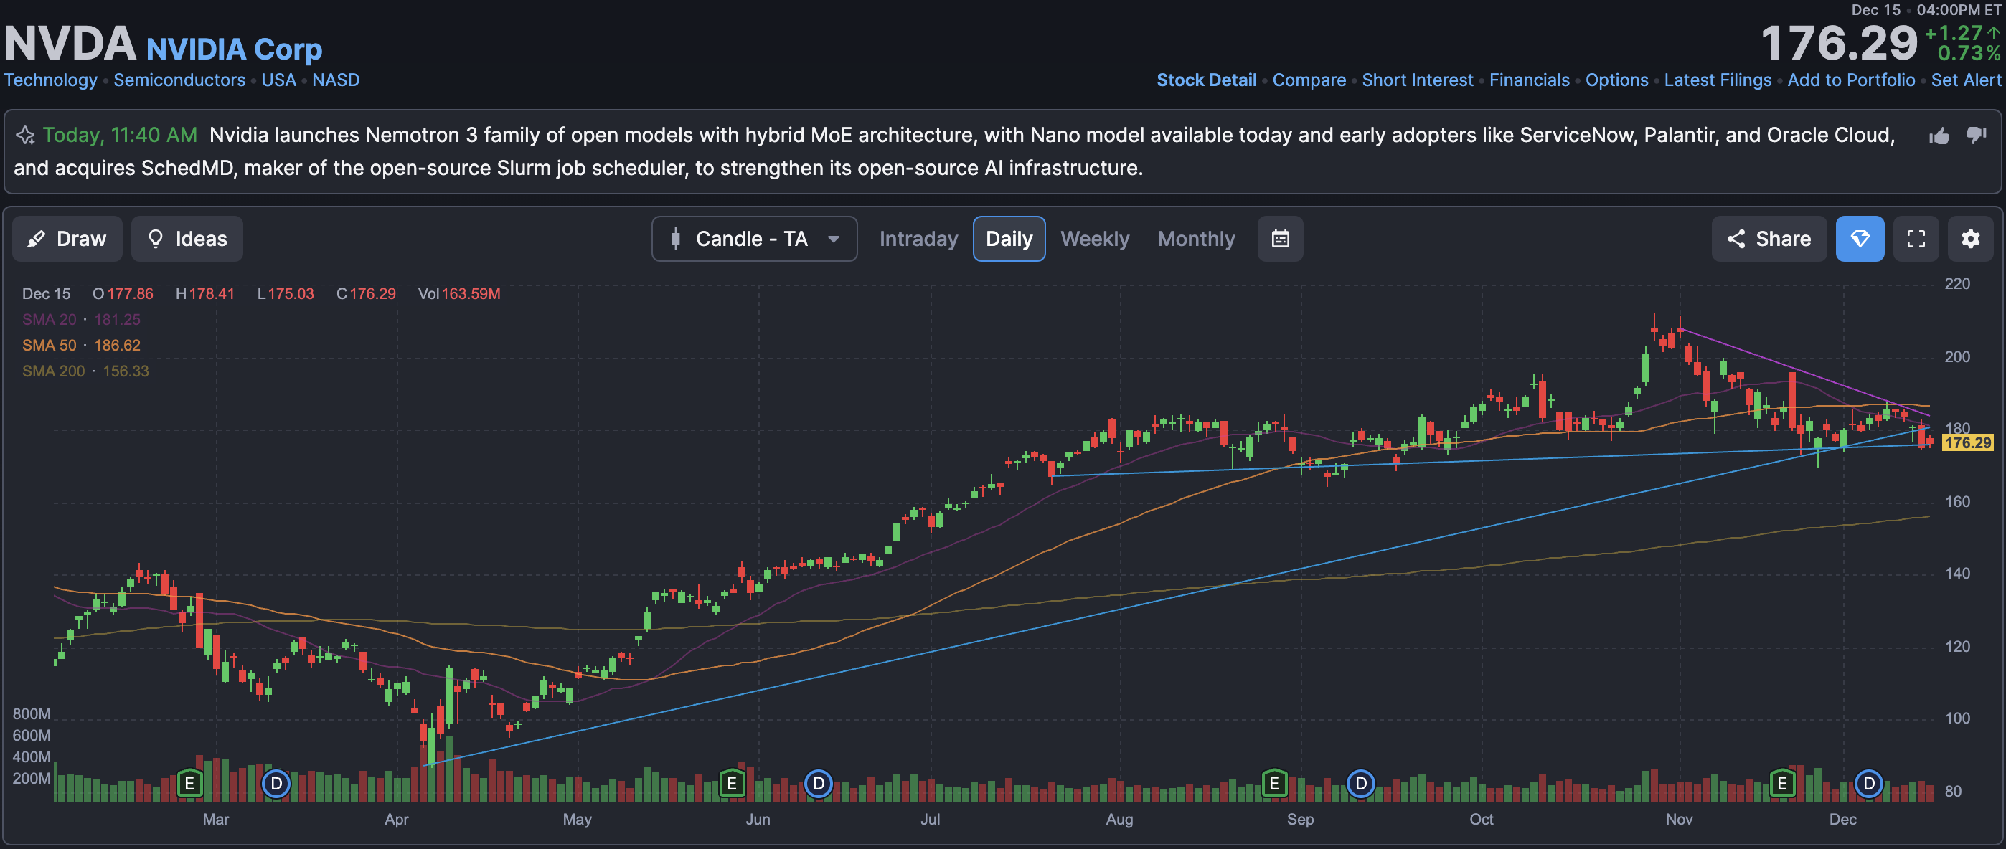Select the Monthly timeframe
Image resolution: width=2006 pixels, height=849 pixels.
pos(1195,239)
